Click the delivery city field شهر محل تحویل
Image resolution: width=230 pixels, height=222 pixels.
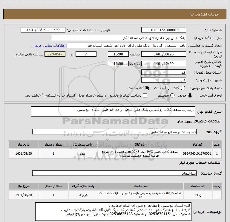pyautogui.click(x=164, y=80)
